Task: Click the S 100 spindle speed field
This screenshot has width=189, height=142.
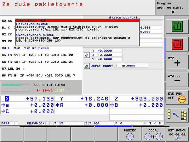Action: pyautogui.click(x=101, y=123)
